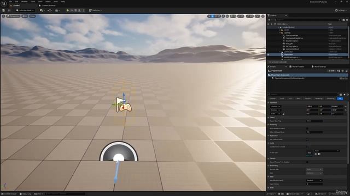Click the Location X value field
Viewport: 350px width, 196px height.
click(312, 107)
